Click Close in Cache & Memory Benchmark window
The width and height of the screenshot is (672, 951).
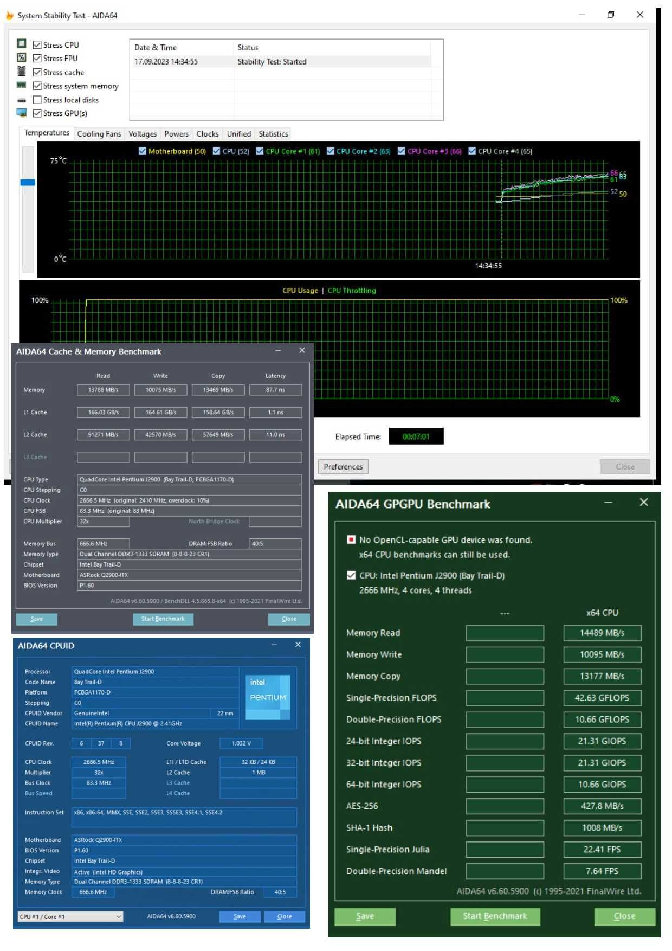pyautogui.click(x=289, y=619)
